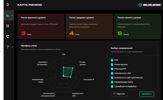Click the Профиль угроз heading
163x100 pixels.
[x=29, y=46]
